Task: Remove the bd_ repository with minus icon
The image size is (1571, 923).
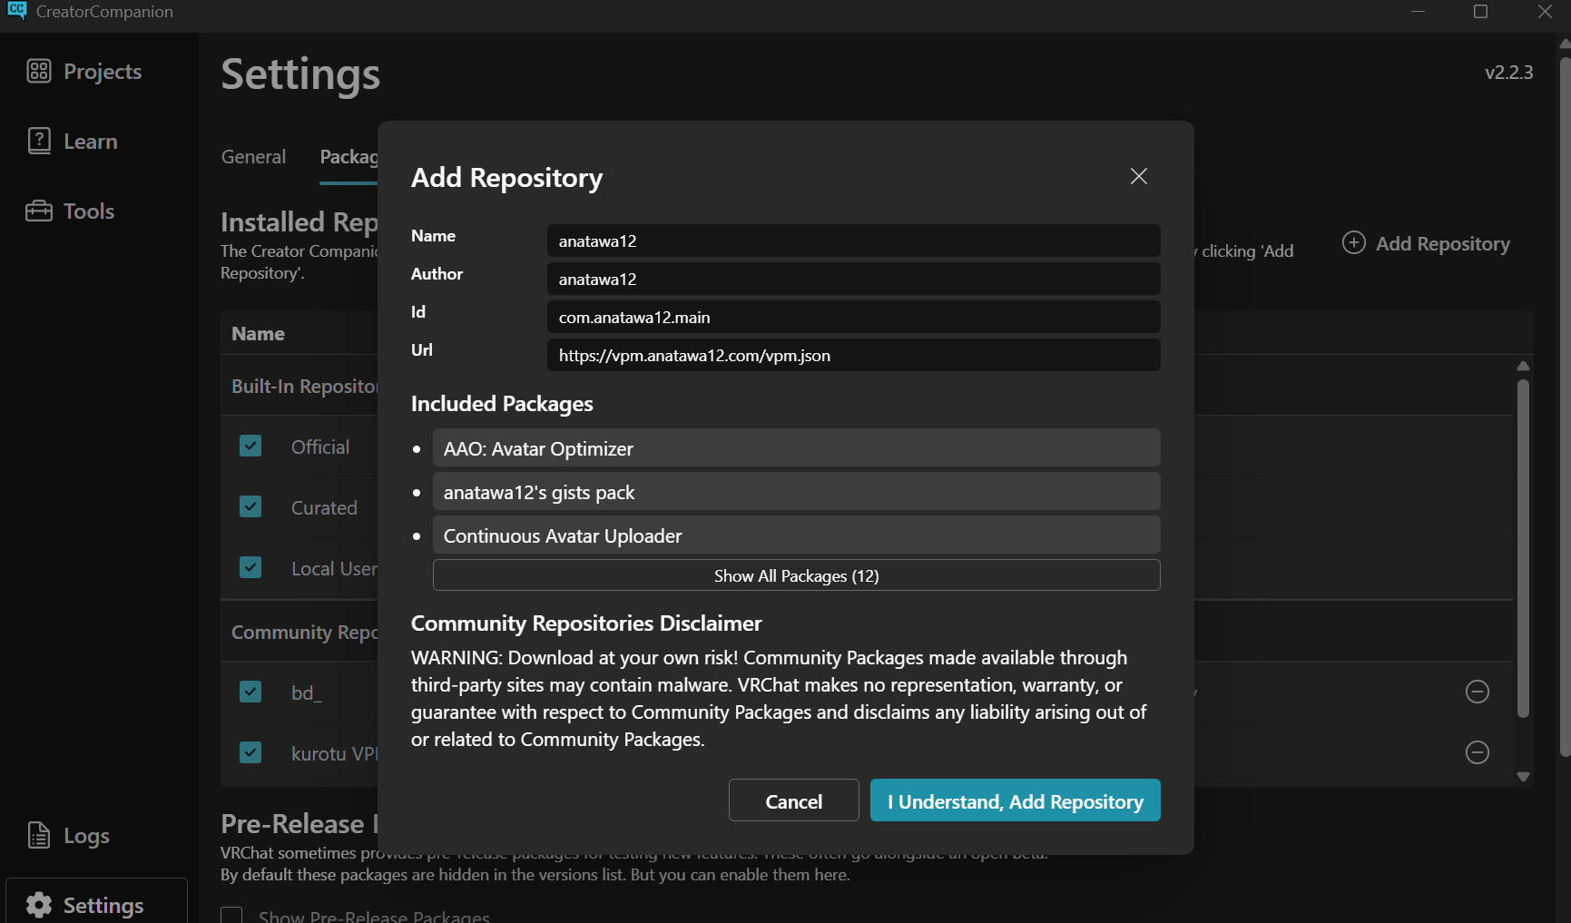Action: (x=1477, y=692)
